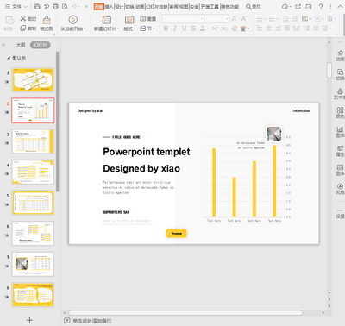The height and width of the screenshot is (326, 345).
Task: Toggle bold formatting
Action: coord(166,28)
